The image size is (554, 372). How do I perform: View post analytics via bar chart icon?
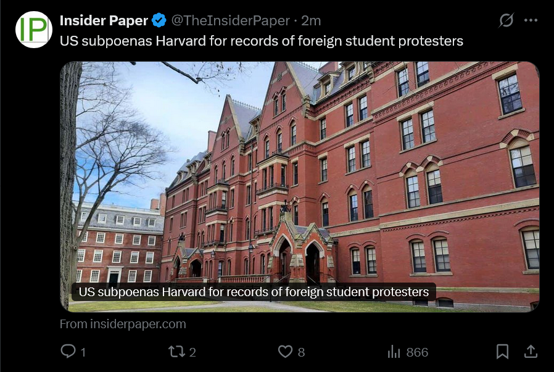coord(394,352)
